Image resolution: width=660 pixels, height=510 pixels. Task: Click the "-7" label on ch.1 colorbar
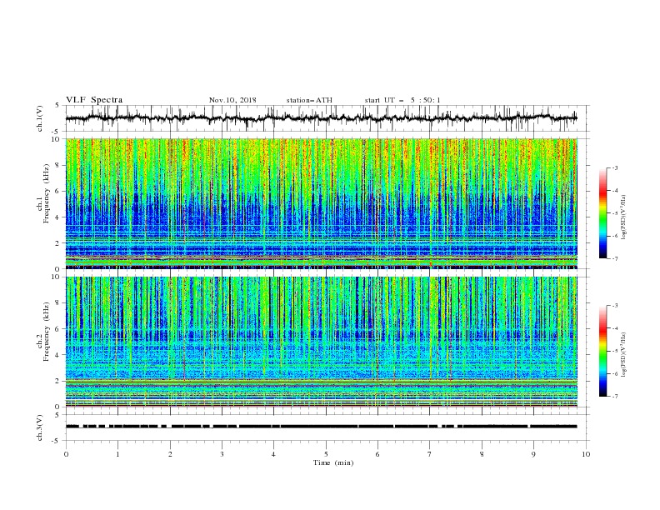tap(615, 258)
